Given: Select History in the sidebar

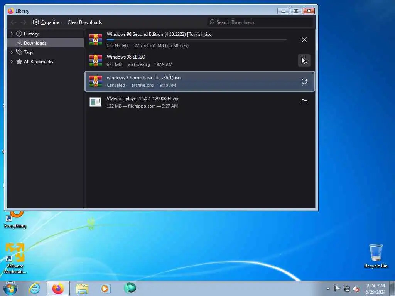Looking at the screenshot, I should point(46,34).
